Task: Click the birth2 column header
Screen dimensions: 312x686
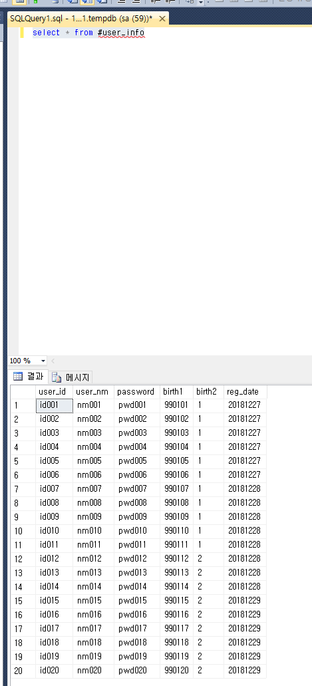Action: coord(209,391)
